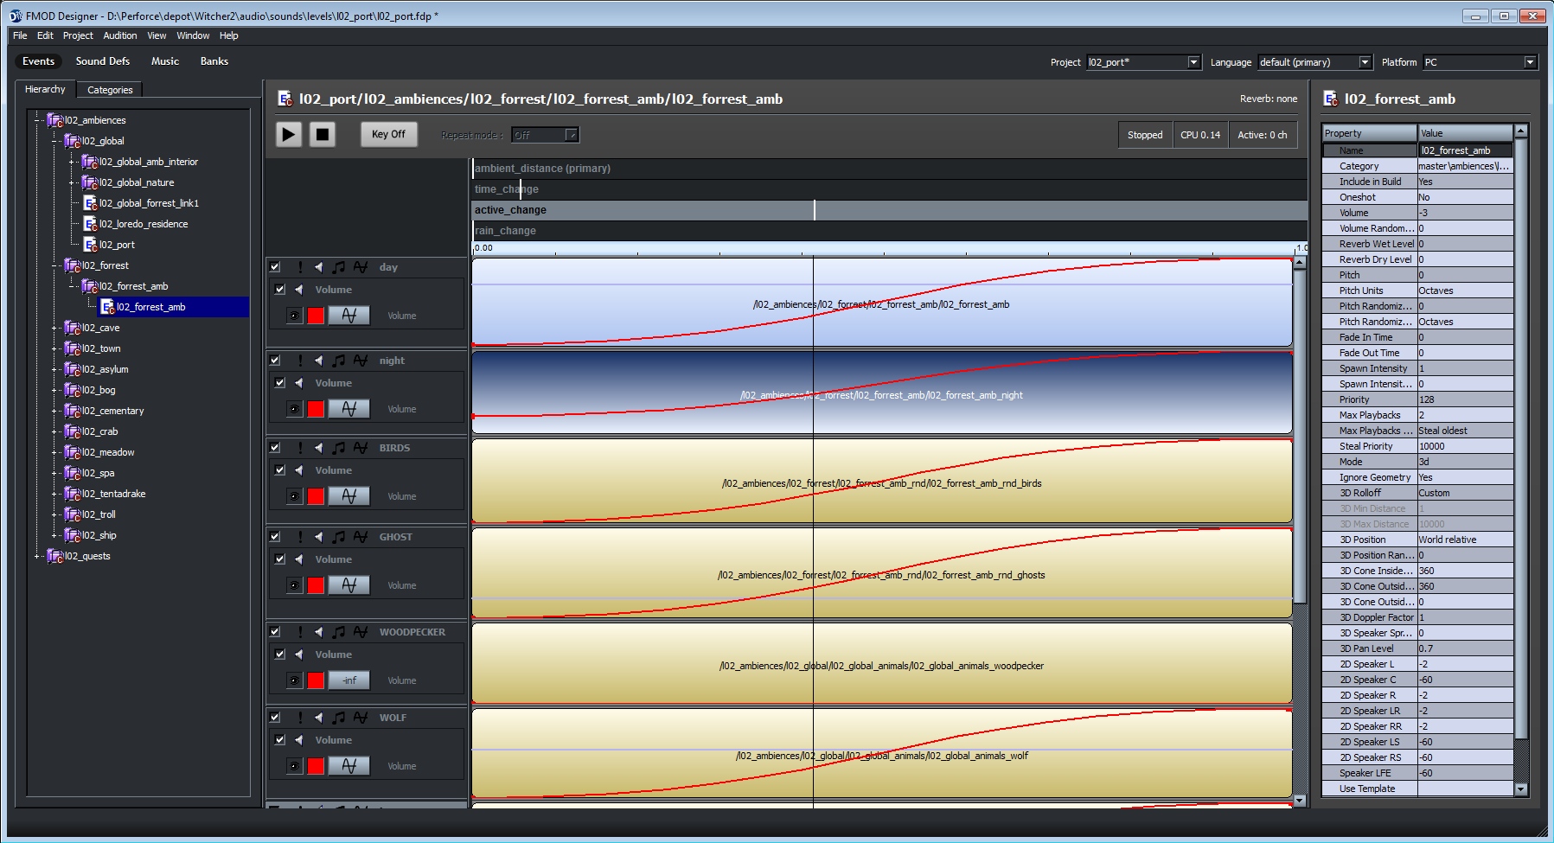1554x843 pixels.
Task: Click the -inf button in WOODPECKER Volume effect
Action: 349,680
